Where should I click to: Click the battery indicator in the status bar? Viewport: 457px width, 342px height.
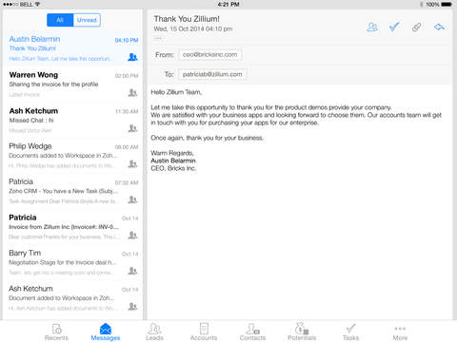[447, 4]
